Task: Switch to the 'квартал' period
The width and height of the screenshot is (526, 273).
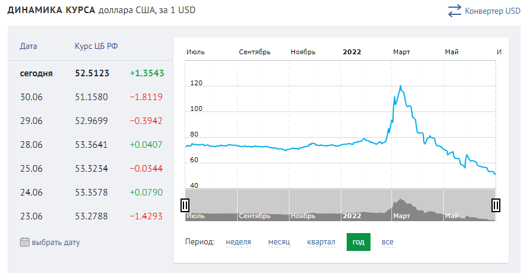Action: point(321,242)
